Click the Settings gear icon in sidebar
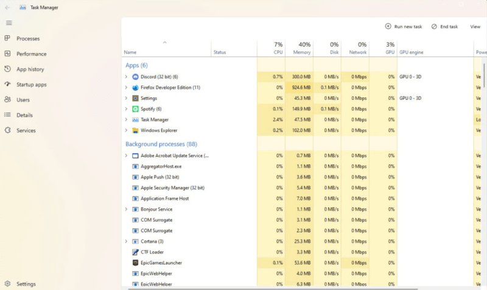487x290 pixels. pyautogui.click(x=7, y=283)
